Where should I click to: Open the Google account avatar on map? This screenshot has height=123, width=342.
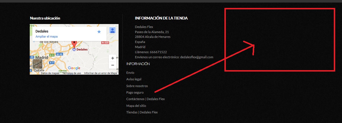click(x=112, y=30)
